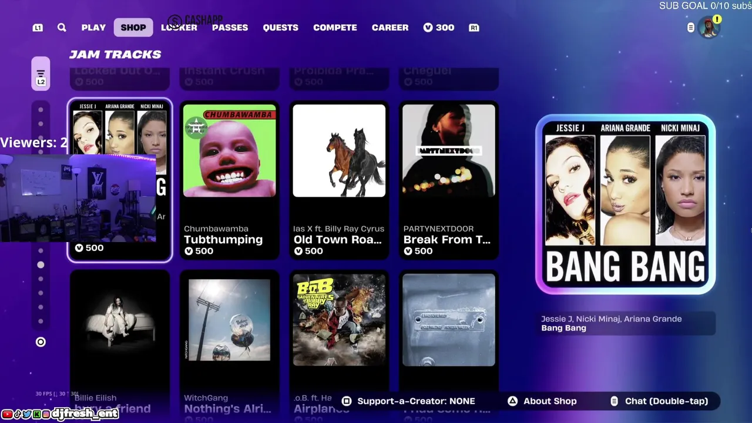Click the large Bang Bang preview artwork
Viewport: 752px width, 423px height.
[625, 204]
